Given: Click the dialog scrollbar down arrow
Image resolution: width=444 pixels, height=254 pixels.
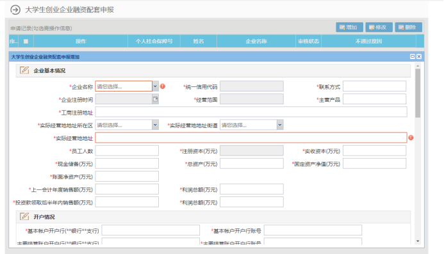Looking at the screenshot, I should [418, 241].
